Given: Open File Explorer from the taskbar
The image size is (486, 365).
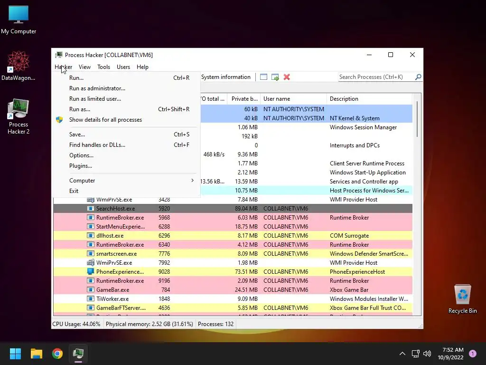Looking at the screenshot, I should 36,354.
